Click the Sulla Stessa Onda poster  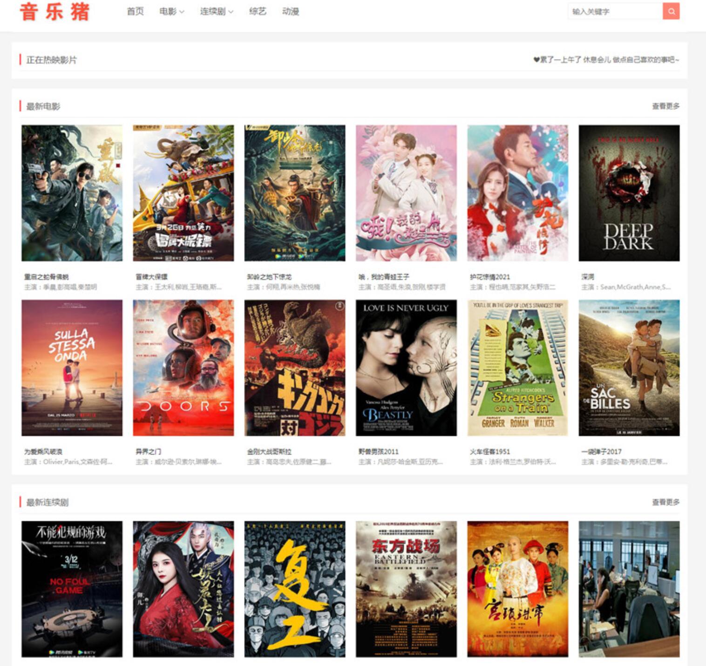pos(72,367)
